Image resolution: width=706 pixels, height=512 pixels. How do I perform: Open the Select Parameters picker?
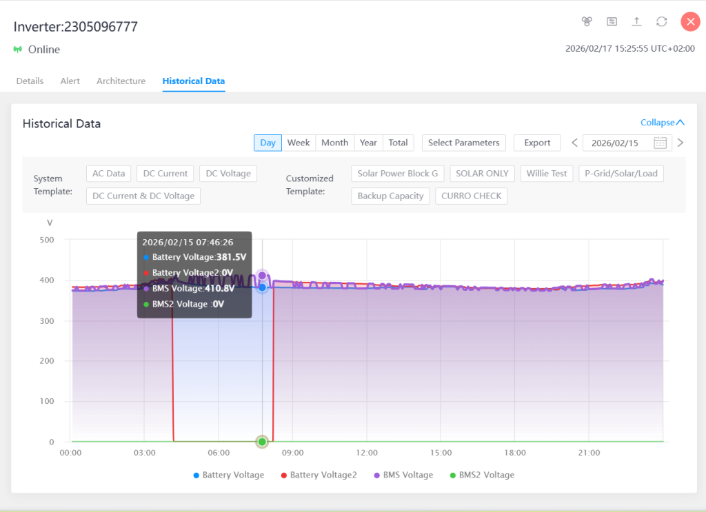point(463,143)
